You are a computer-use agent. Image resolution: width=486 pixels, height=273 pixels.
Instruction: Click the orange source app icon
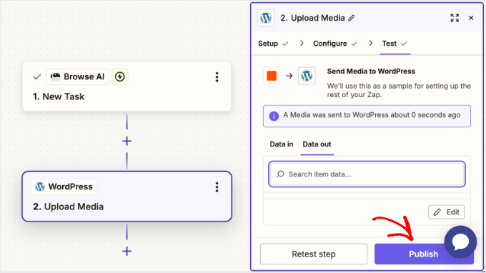[x=272, y=76]
